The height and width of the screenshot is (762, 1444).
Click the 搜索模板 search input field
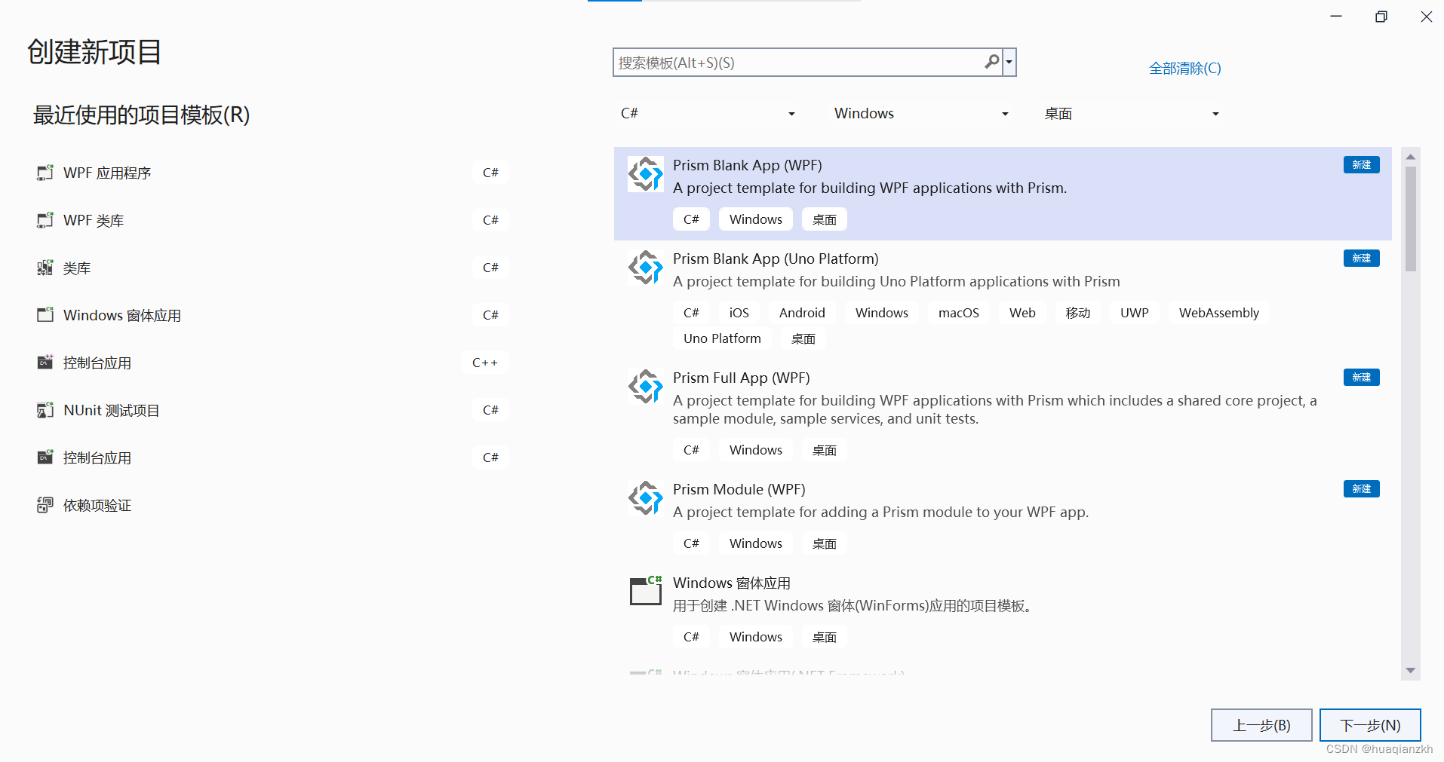pos(798,63)
